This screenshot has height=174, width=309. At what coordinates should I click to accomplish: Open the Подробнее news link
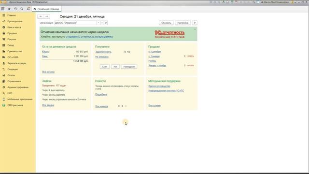101,95
